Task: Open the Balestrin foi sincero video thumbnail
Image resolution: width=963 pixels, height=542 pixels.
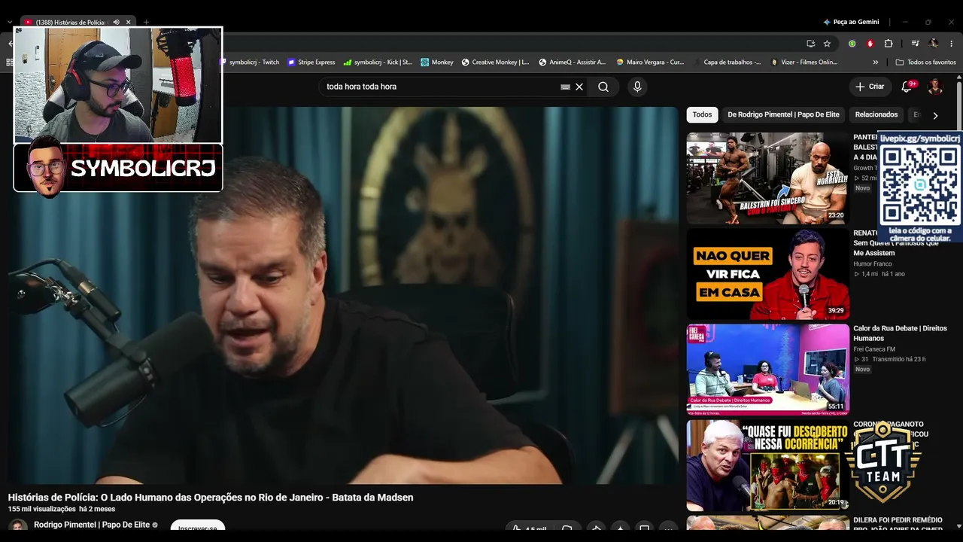Action: pyautogui.click(x=767, y=178)
